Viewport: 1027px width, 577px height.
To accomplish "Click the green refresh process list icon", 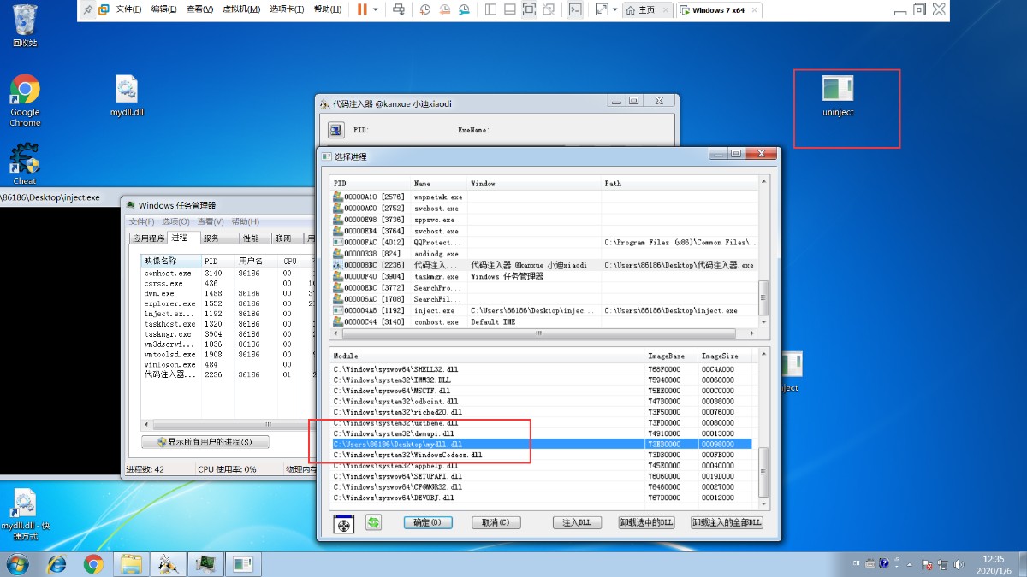I will pos(373,522).
